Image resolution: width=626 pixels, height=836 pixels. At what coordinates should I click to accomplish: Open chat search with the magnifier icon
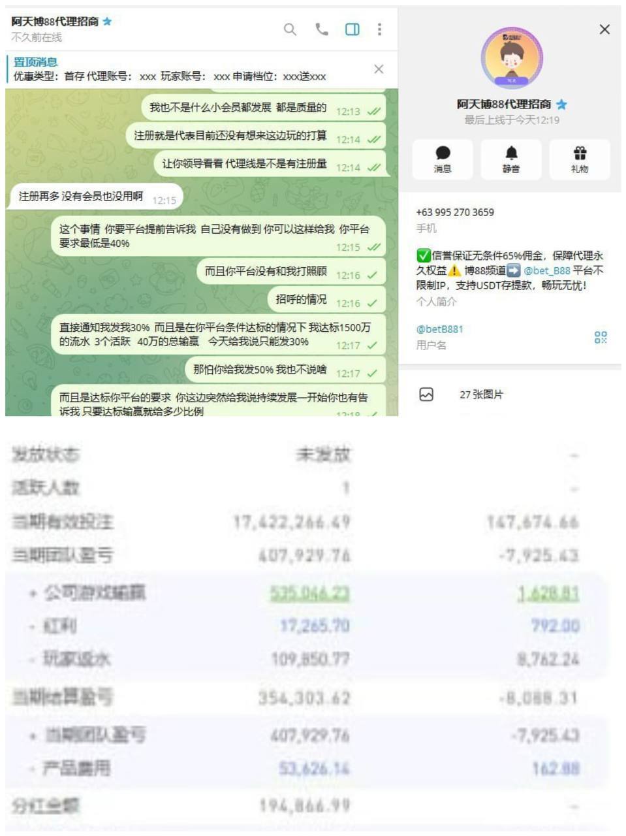coord(289,29)
